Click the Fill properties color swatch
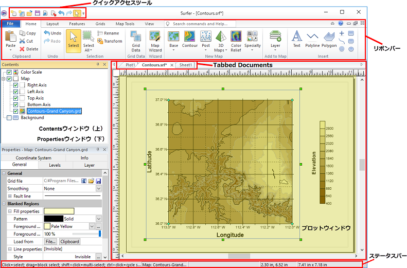 [59, 211]
